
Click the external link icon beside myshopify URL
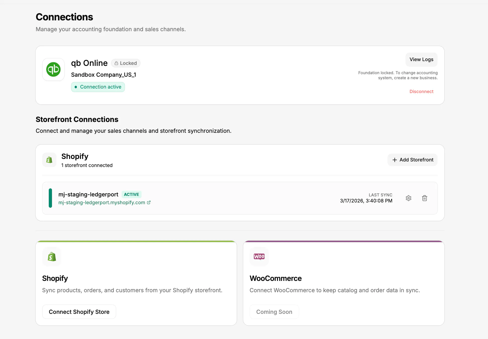click(149, 202)
